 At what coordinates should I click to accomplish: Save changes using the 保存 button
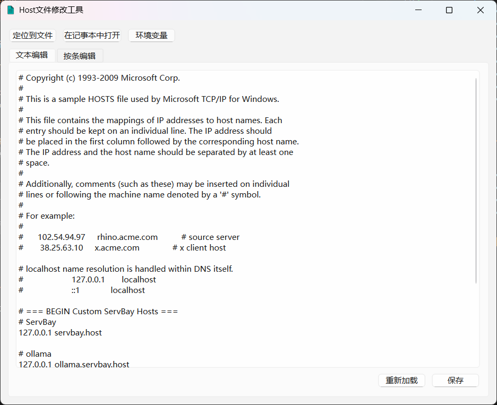pyautogui.click(x=455, y=380)
